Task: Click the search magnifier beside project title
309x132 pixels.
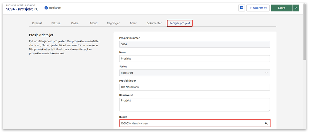Action: (x=36, y=9)
